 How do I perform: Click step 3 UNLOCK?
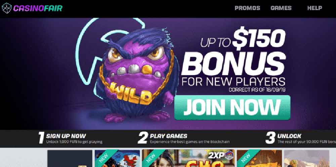click(x=289, y=136)
